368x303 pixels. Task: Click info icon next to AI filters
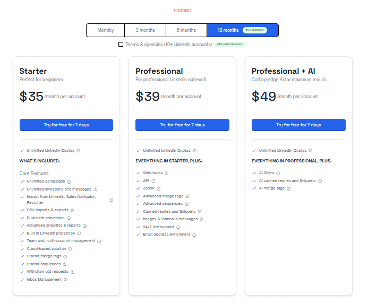click(278, 173)
